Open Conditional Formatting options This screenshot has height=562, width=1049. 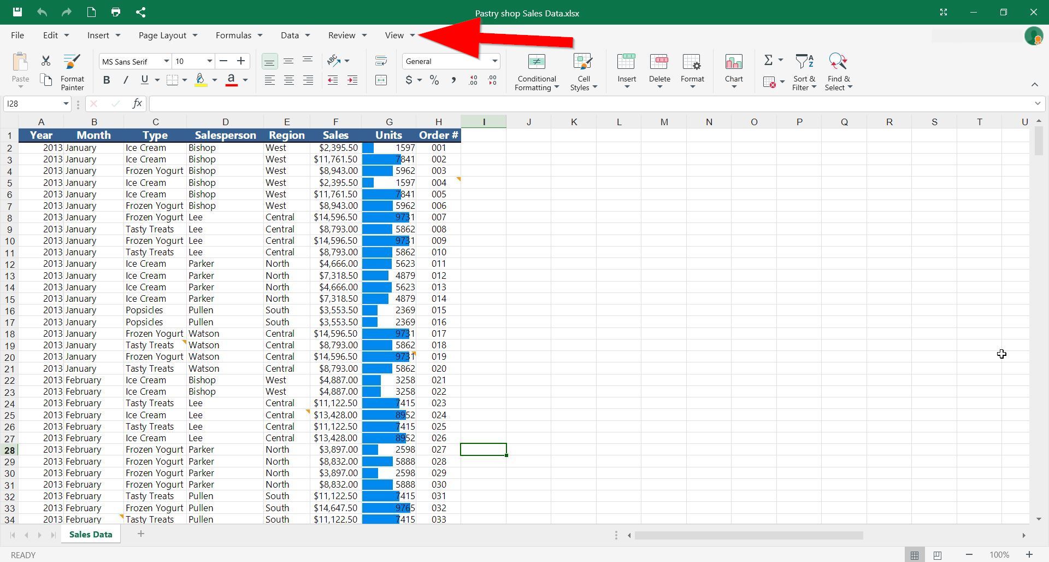pos(536,71)
